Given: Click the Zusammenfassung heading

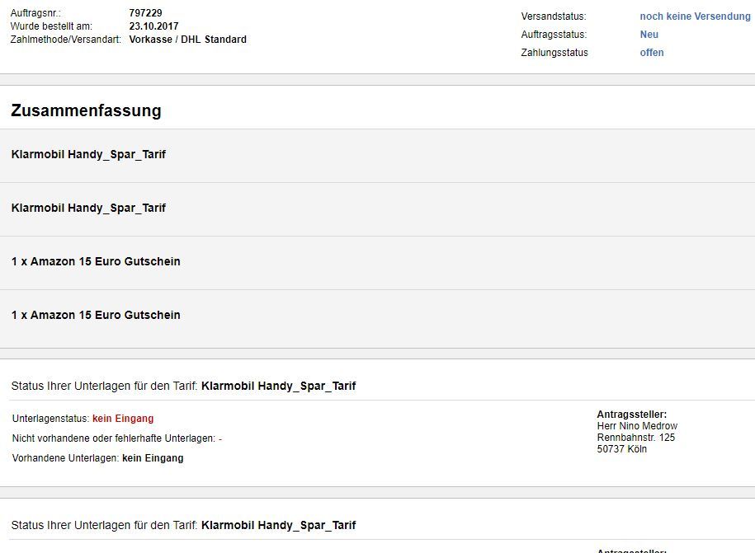Looking at the screenshot, I should pyautogui.click(x=86, y=110).
